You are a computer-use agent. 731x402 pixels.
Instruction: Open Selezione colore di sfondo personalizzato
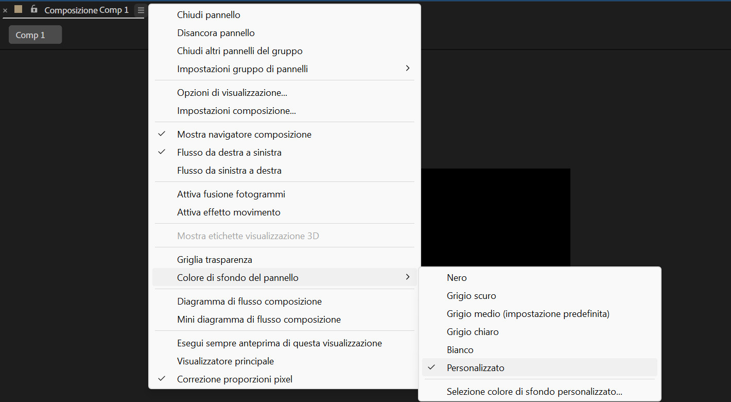534,392
